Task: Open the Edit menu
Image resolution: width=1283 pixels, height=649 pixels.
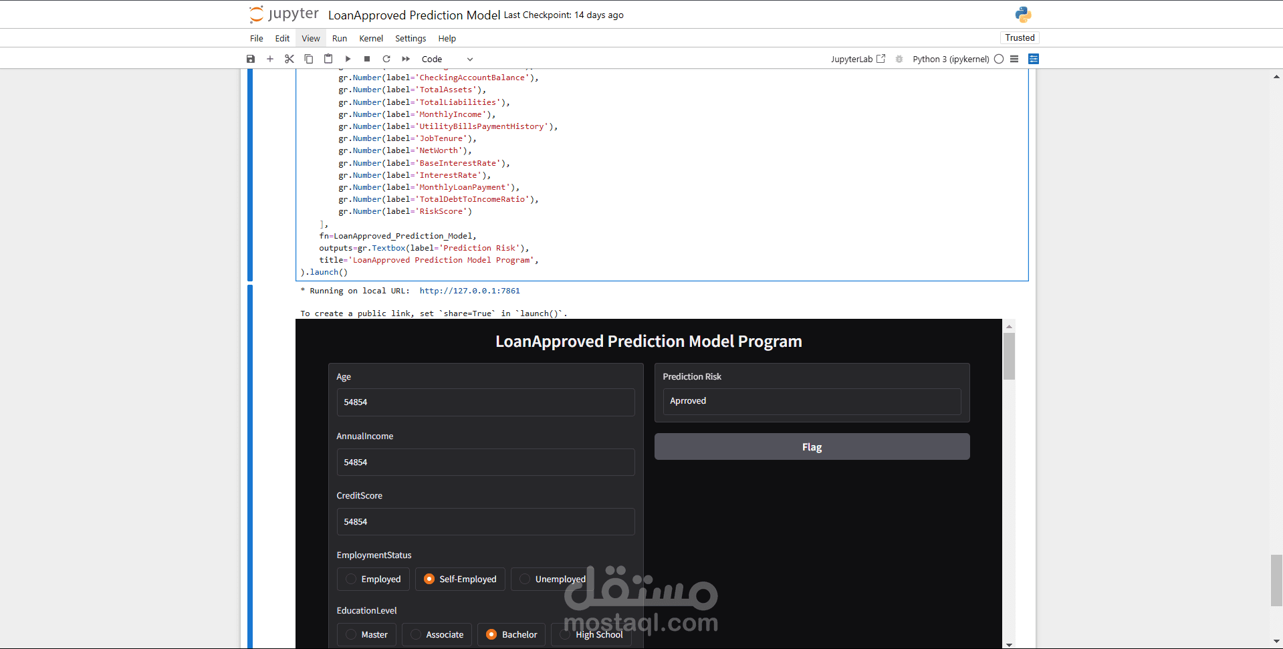Action: coord(282,38)
